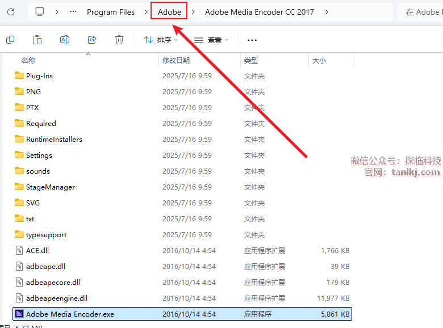Click Plug-Ins modified date 2025/7/16 9:59

coord(187,75)
